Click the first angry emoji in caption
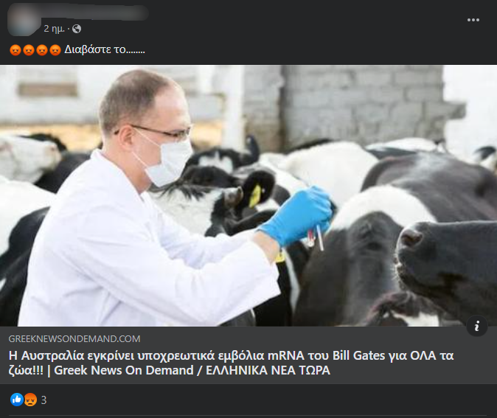The height and width of the screenshot is (418, 497). pyautogui.click(x=15, y=50)
